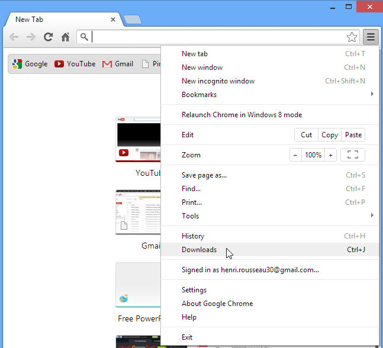Choose New tab from the menu
This screenshot has height=348, width=383.
tap(270, 54)
